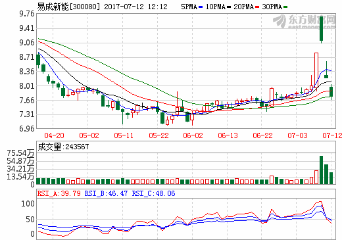Screen dimensions: 342x240
Task: Select the 07-12 date label
Action: 332,135
